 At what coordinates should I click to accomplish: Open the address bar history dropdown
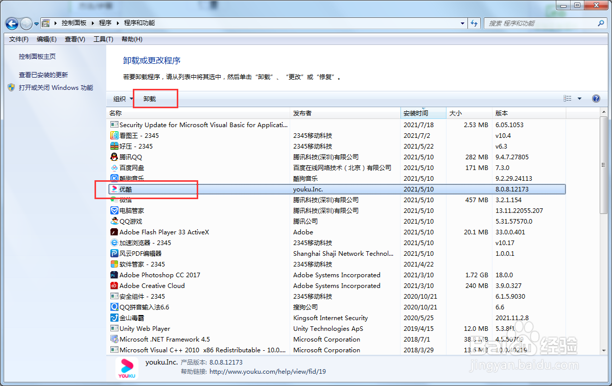point(462,23)
